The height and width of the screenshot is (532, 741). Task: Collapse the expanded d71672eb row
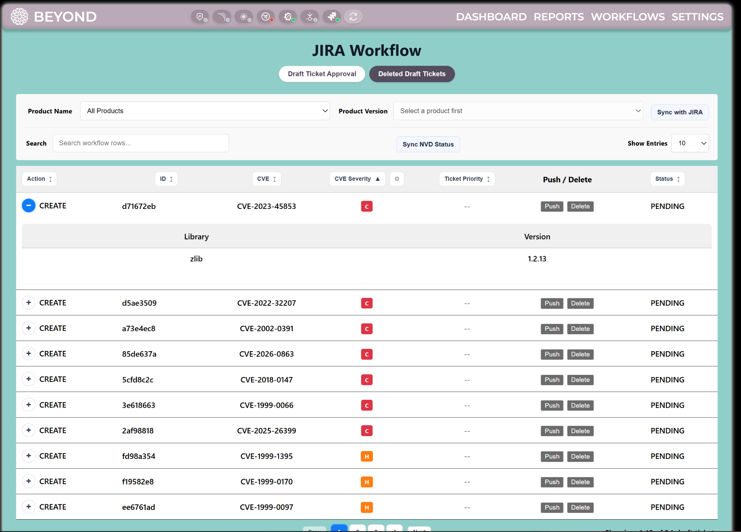click(x=29, y=205)
